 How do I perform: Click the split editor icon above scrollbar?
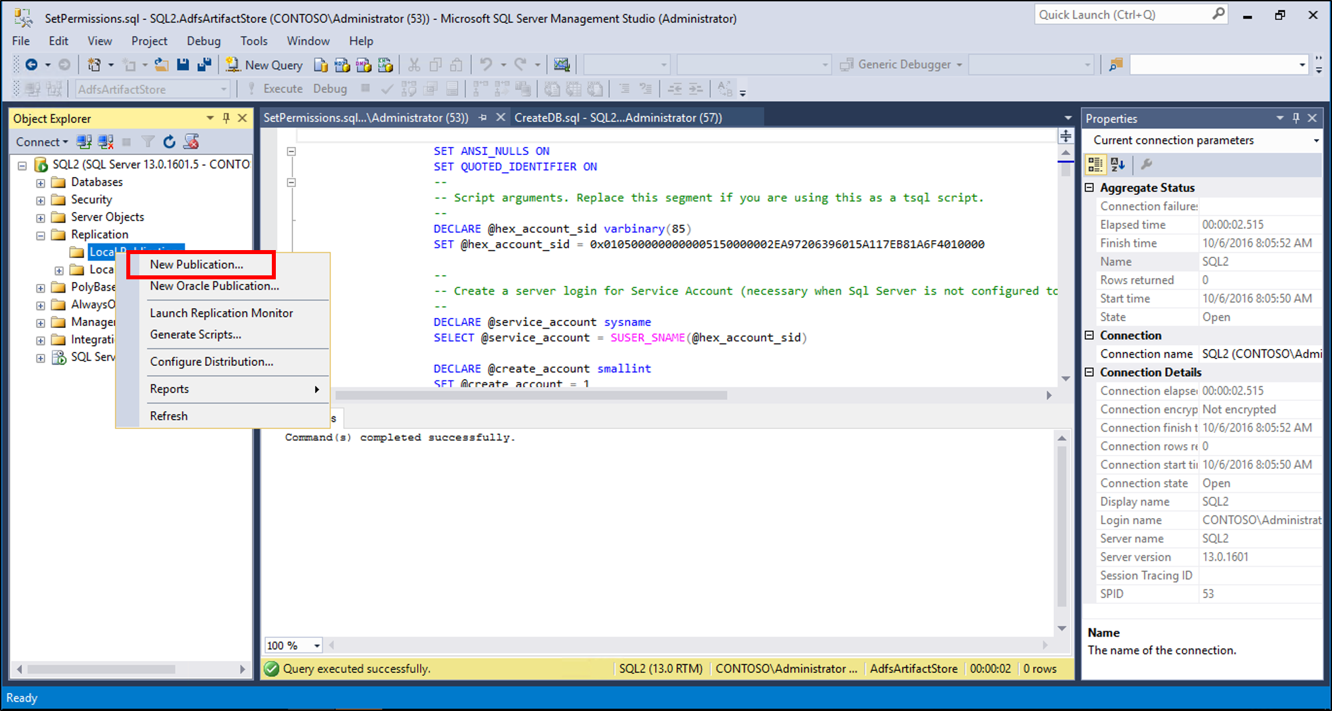pyautogui.click(x=1065, y=136)
